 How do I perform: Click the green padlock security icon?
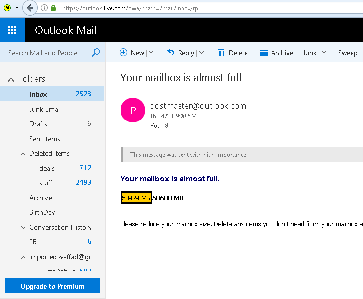pos(53,8)
